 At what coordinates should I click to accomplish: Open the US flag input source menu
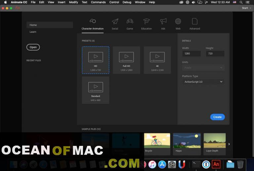point(234,2)
